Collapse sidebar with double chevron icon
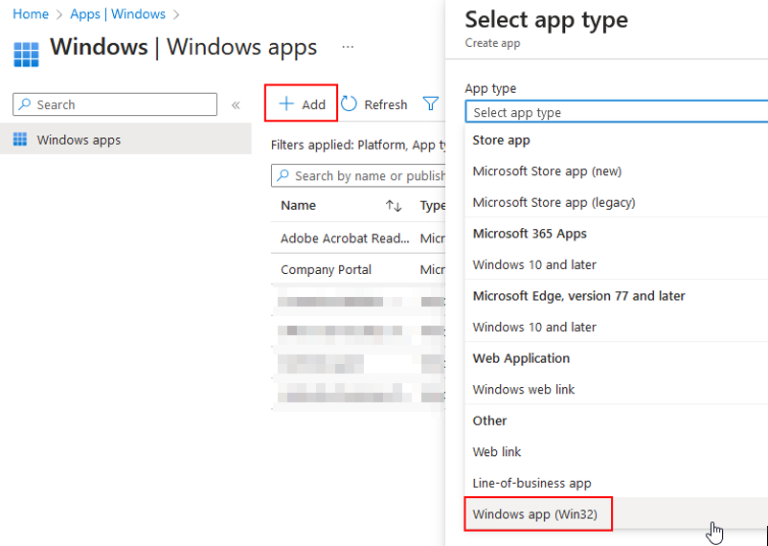The height and width of the screenshot is (546, 768). point(236,105)
